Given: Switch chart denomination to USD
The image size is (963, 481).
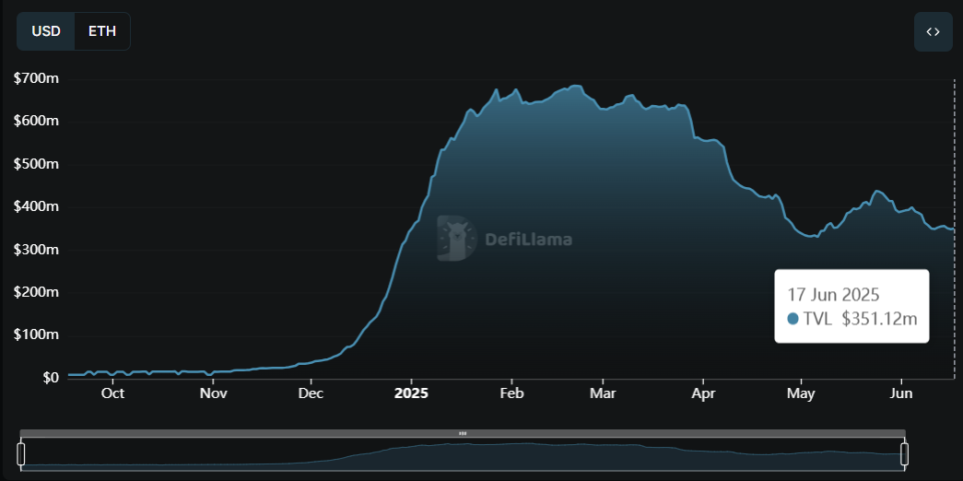Looking at the screenshot, I should pyautogui.click(x=46, y=30).
